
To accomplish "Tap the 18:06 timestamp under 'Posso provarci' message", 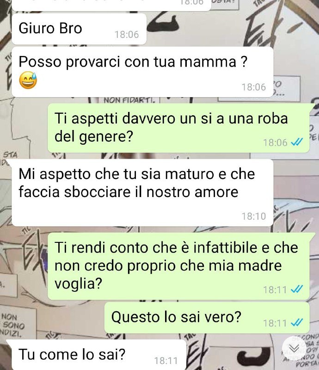I will [254, 87].
